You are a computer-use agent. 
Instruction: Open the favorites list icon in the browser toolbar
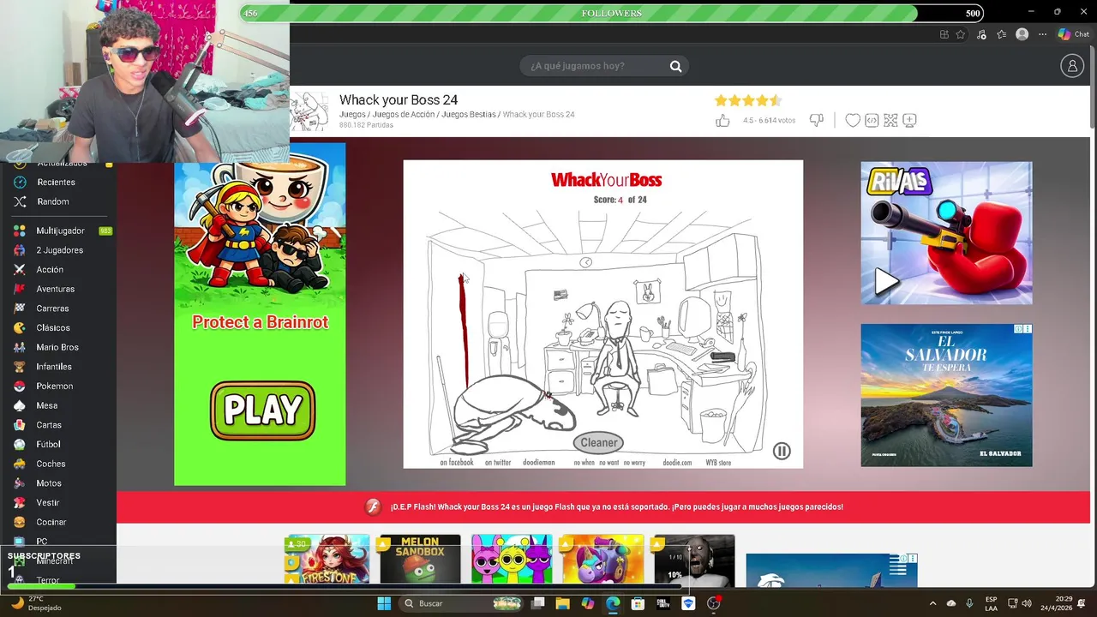[x=1001, y=34]
